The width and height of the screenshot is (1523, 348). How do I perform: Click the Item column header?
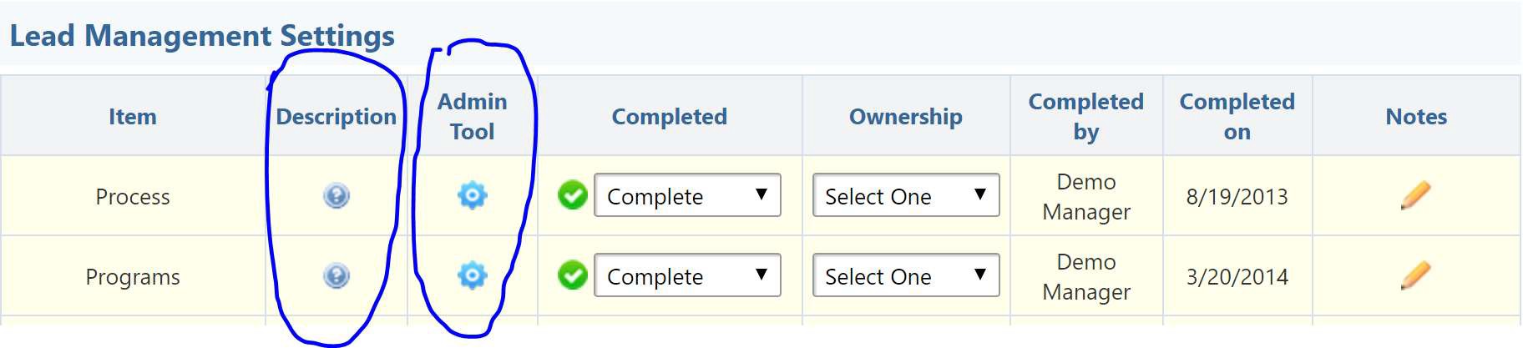tap(133, 117)
